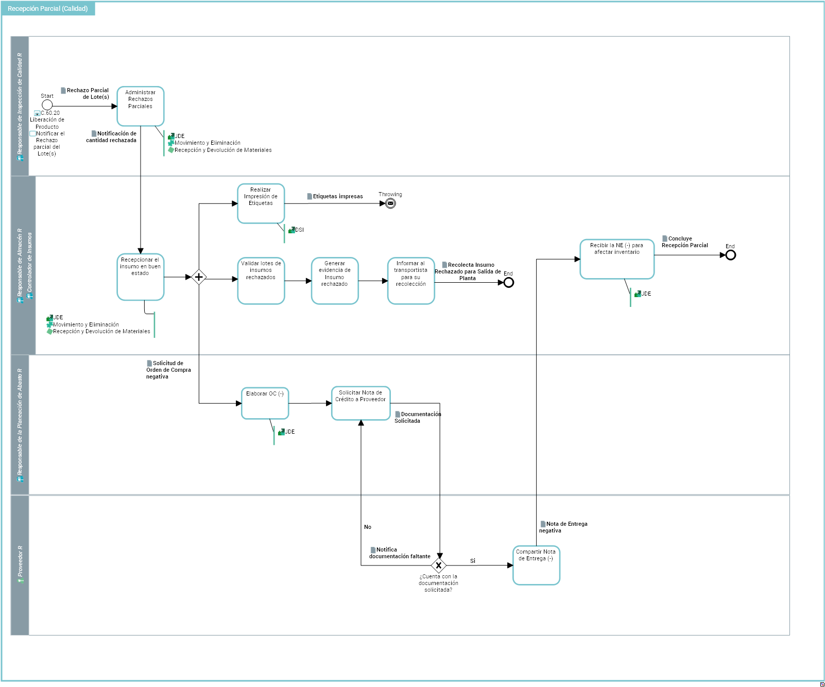Click the Rechazo Parcial de Lote(s) document icon
The height and width of the screenshot is (687, 825).
tap(63, 91)
